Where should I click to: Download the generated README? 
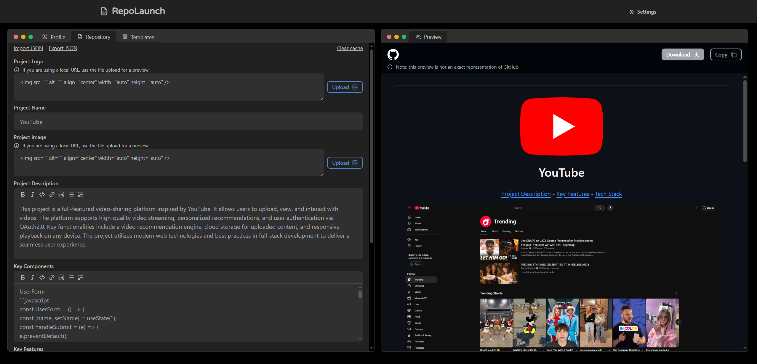[x=682, y=54]
